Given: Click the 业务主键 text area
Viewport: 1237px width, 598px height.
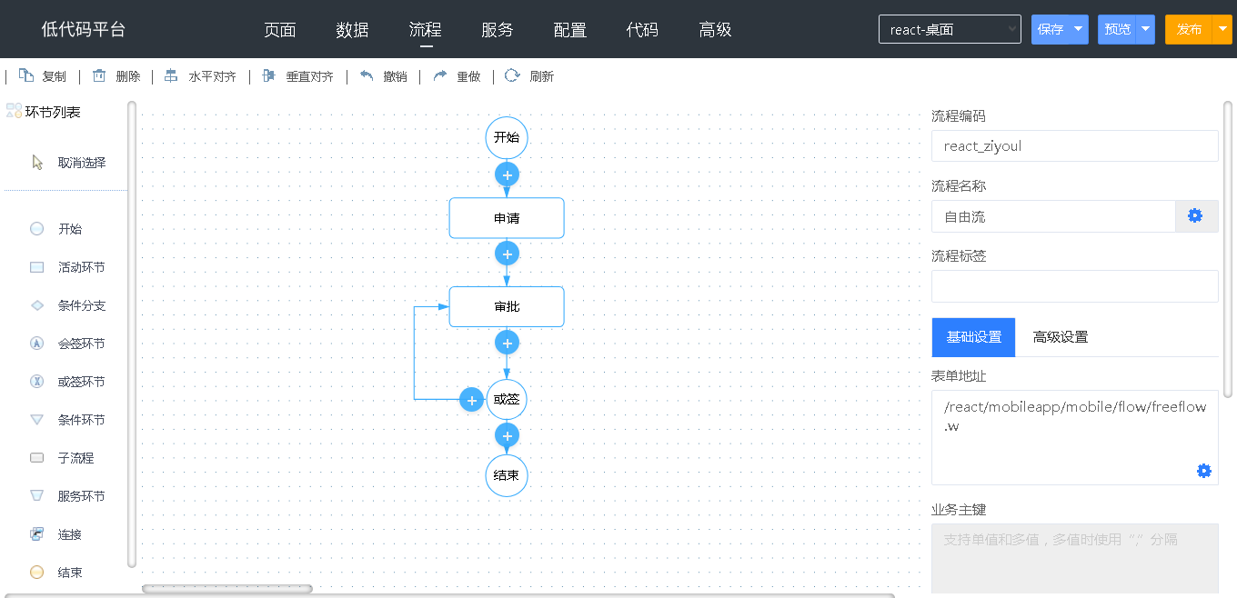Looking at the screenshot, I should pyautogui.click(x=1075, y=560).
